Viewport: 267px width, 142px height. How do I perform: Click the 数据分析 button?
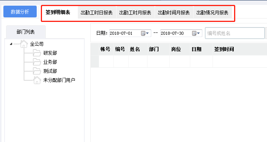(x=20, y=12)
